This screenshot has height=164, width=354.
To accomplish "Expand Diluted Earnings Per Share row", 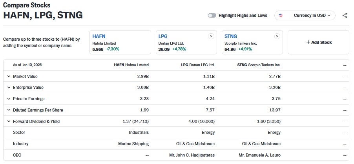I will point(9,110).
